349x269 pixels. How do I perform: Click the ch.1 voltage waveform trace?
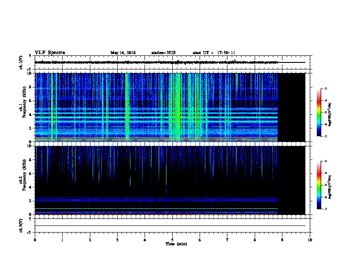coord(170,62)
